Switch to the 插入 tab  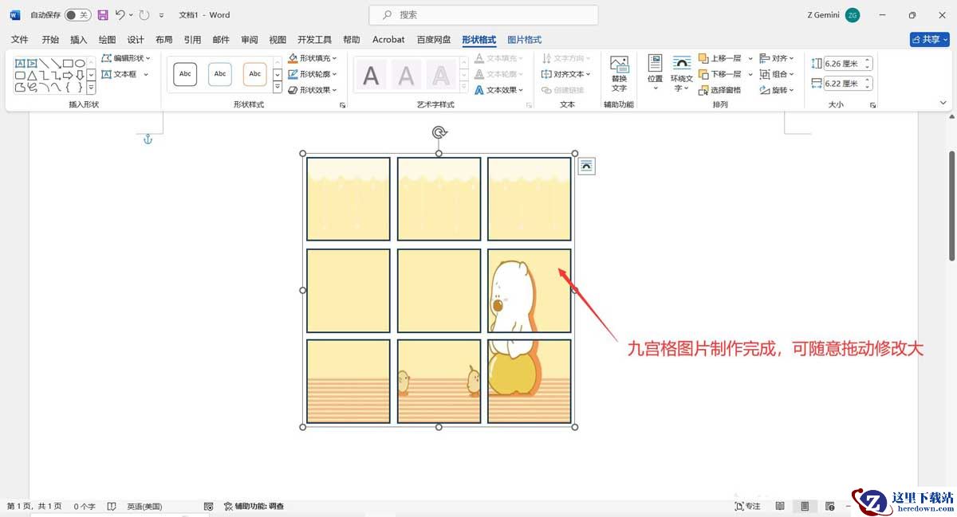79,39
